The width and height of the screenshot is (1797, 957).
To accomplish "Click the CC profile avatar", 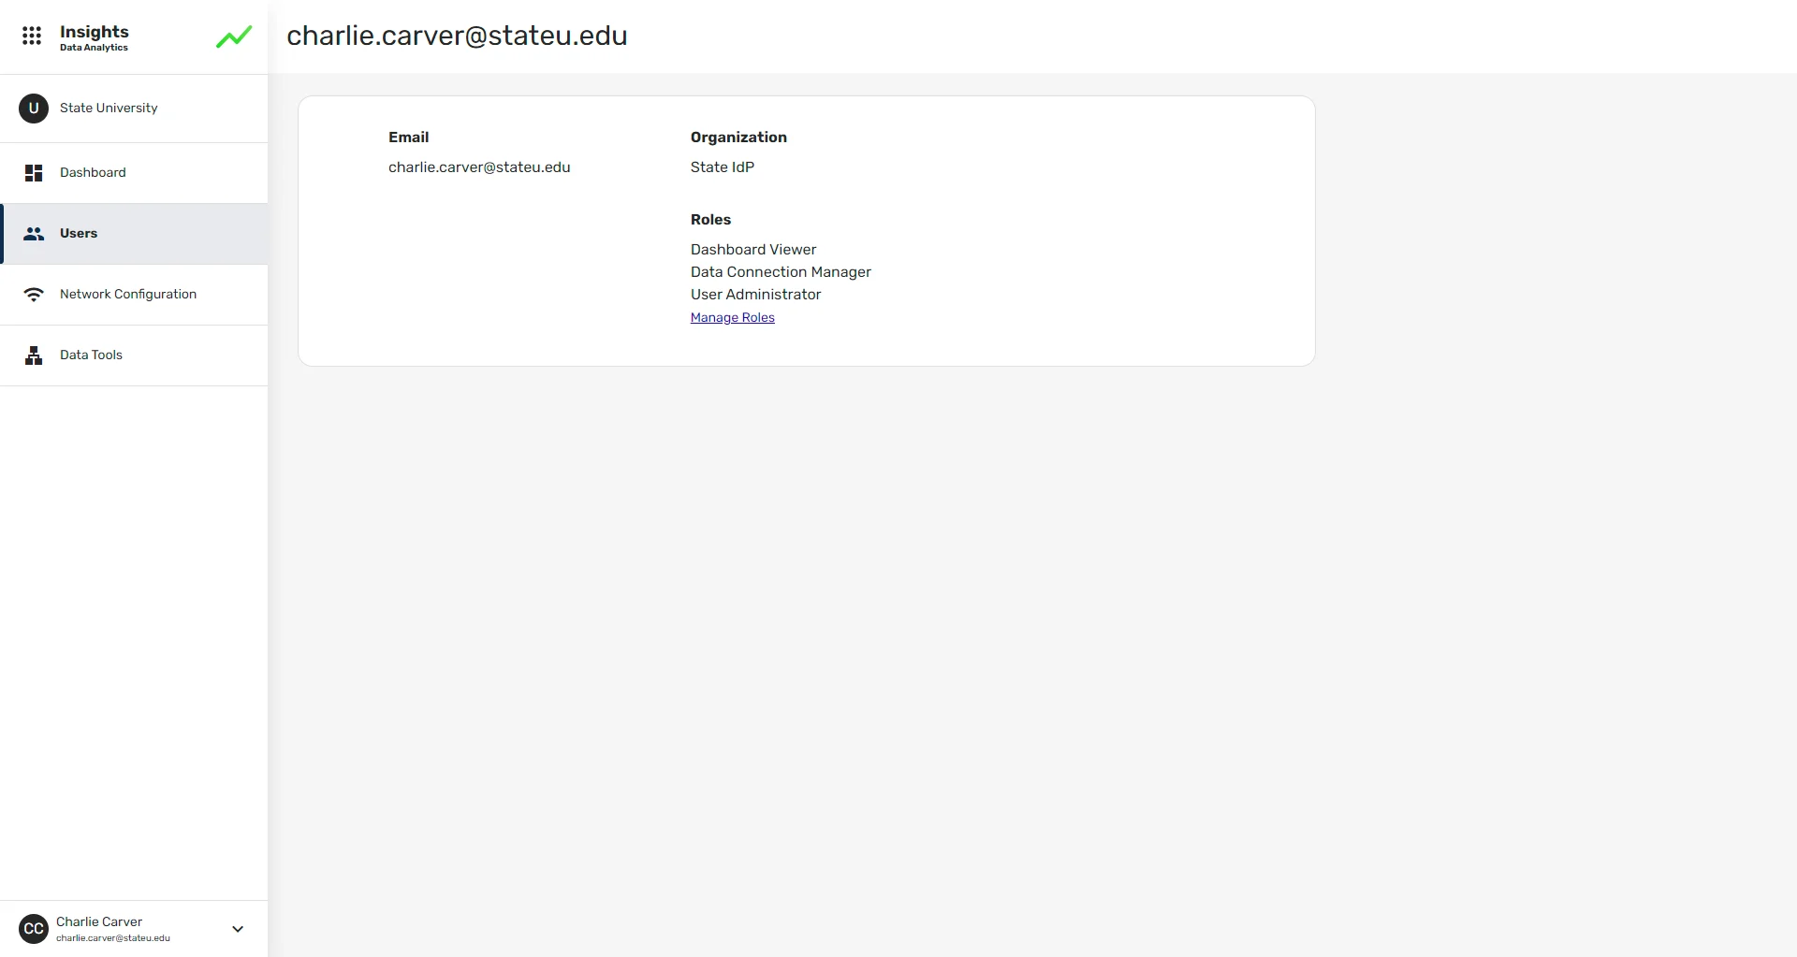I will (34, 929).
